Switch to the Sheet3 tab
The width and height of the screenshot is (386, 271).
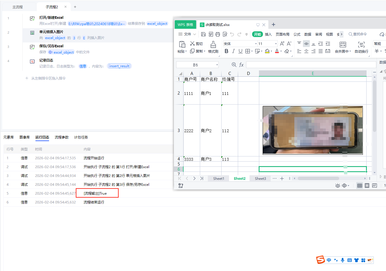pyautogui.click(x=260, y=178)
